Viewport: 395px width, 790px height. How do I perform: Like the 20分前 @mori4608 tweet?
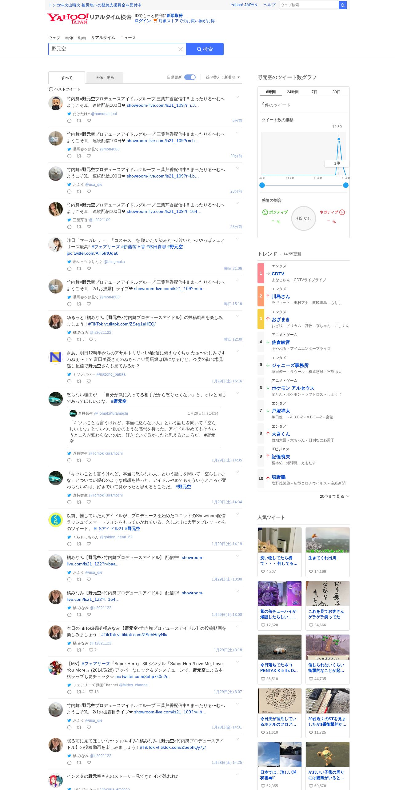[89, 156]
